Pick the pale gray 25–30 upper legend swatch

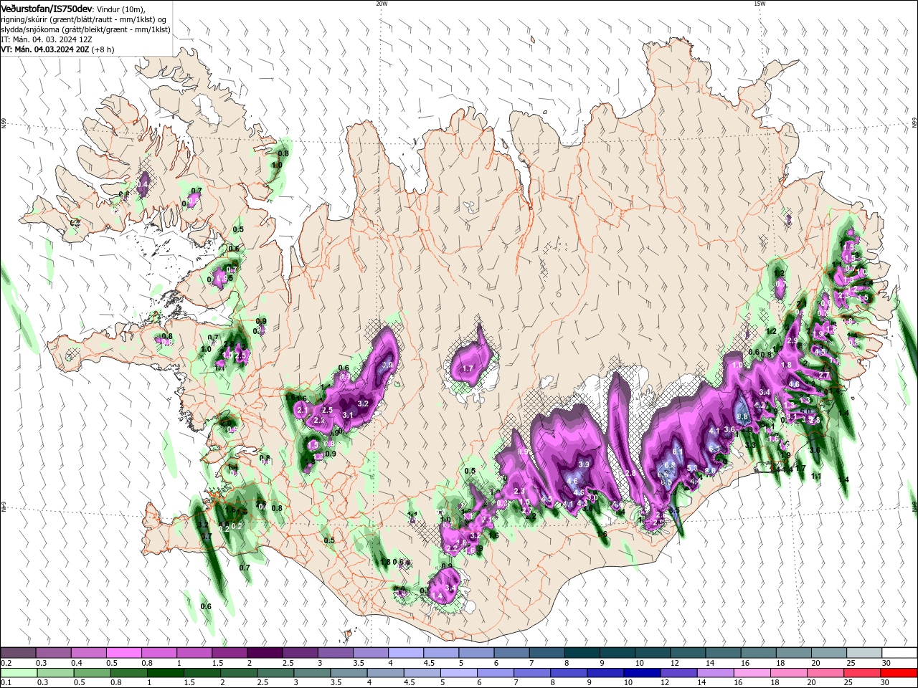click(x=863, y=653)
